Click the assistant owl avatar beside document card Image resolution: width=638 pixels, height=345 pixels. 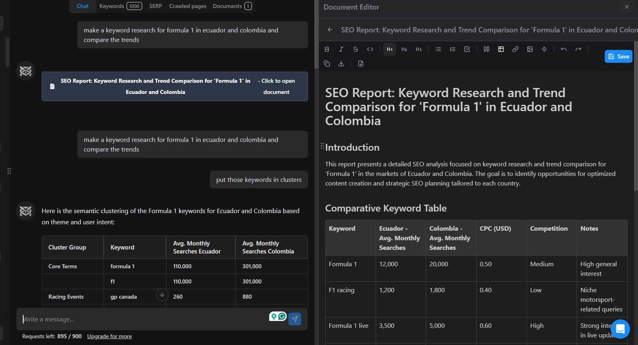coord(26,71)
